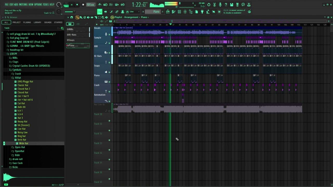Expand the Open Hat folder

[x=18, y=147]
